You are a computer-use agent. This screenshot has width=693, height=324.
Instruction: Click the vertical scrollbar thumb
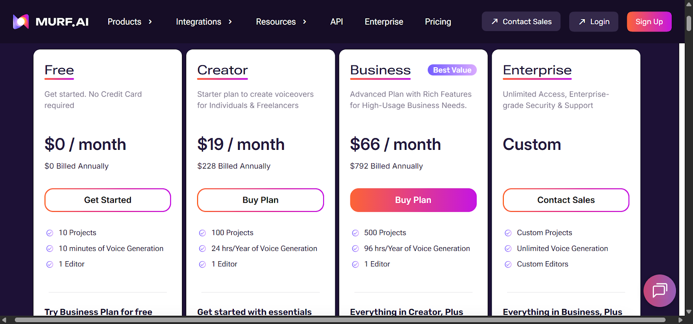(x=689, y=23)
